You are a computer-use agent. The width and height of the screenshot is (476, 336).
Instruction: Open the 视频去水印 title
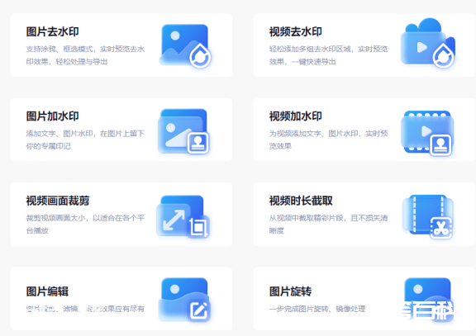click(295, 32)
